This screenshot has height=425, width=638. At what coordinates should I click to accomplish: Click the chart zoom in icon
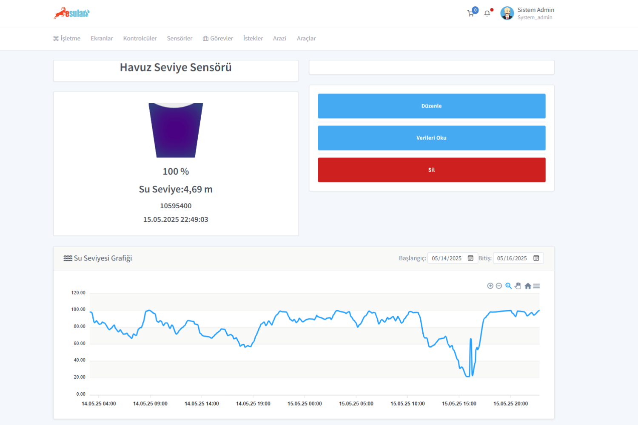click(x=490, y=286)
